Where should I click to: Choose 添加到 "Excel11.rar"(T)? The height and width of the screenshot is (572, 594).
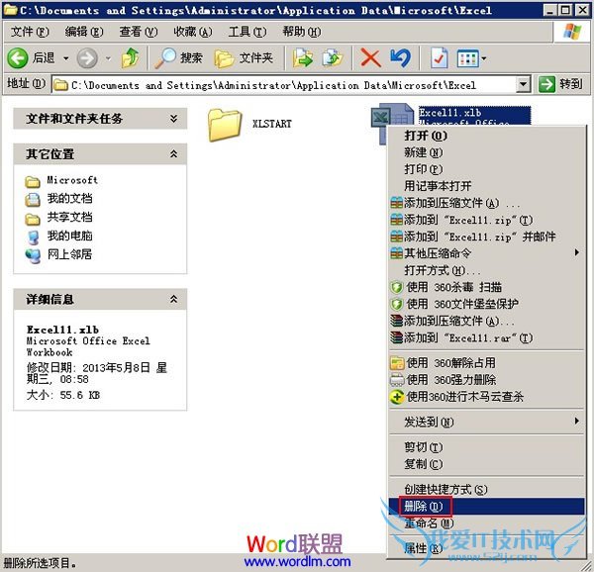pos(486,337)
